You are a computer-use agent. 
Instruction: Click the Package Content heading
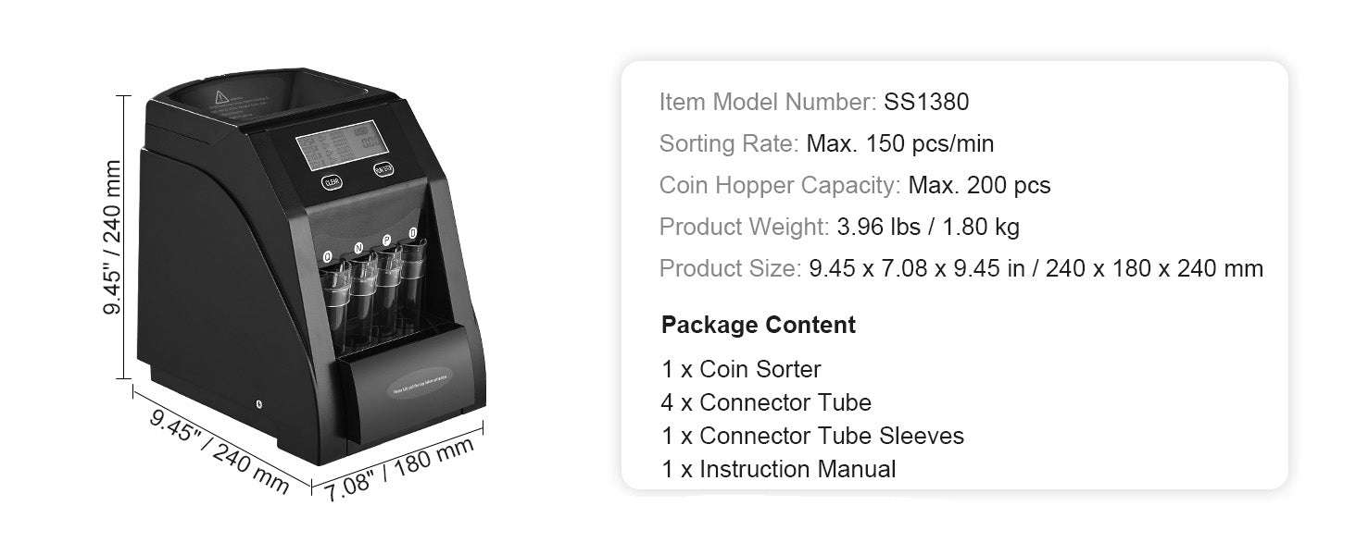click(x=759, y=325)
